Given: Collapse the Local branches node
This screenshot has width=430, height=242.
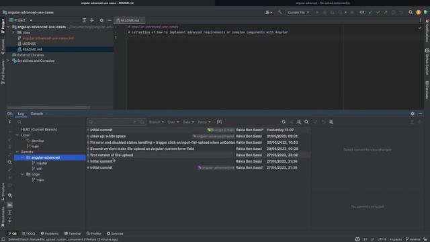Looking at the screenshot, I should (17, 135).
